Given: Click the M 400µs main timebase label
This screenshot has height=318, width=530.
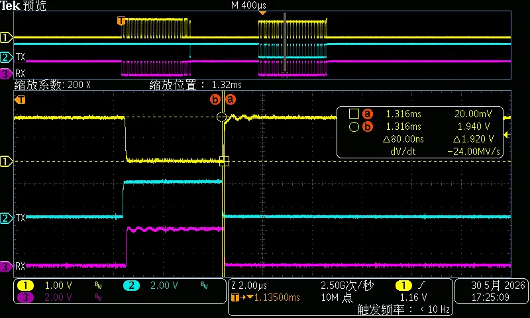Looking at the screenshot, I should coord(248,5).
